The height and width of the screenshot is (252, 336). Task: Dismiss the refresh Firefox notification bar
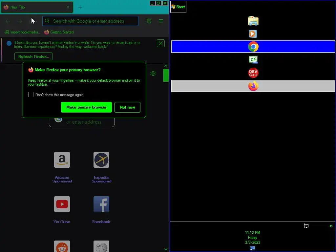pos(161,43)
